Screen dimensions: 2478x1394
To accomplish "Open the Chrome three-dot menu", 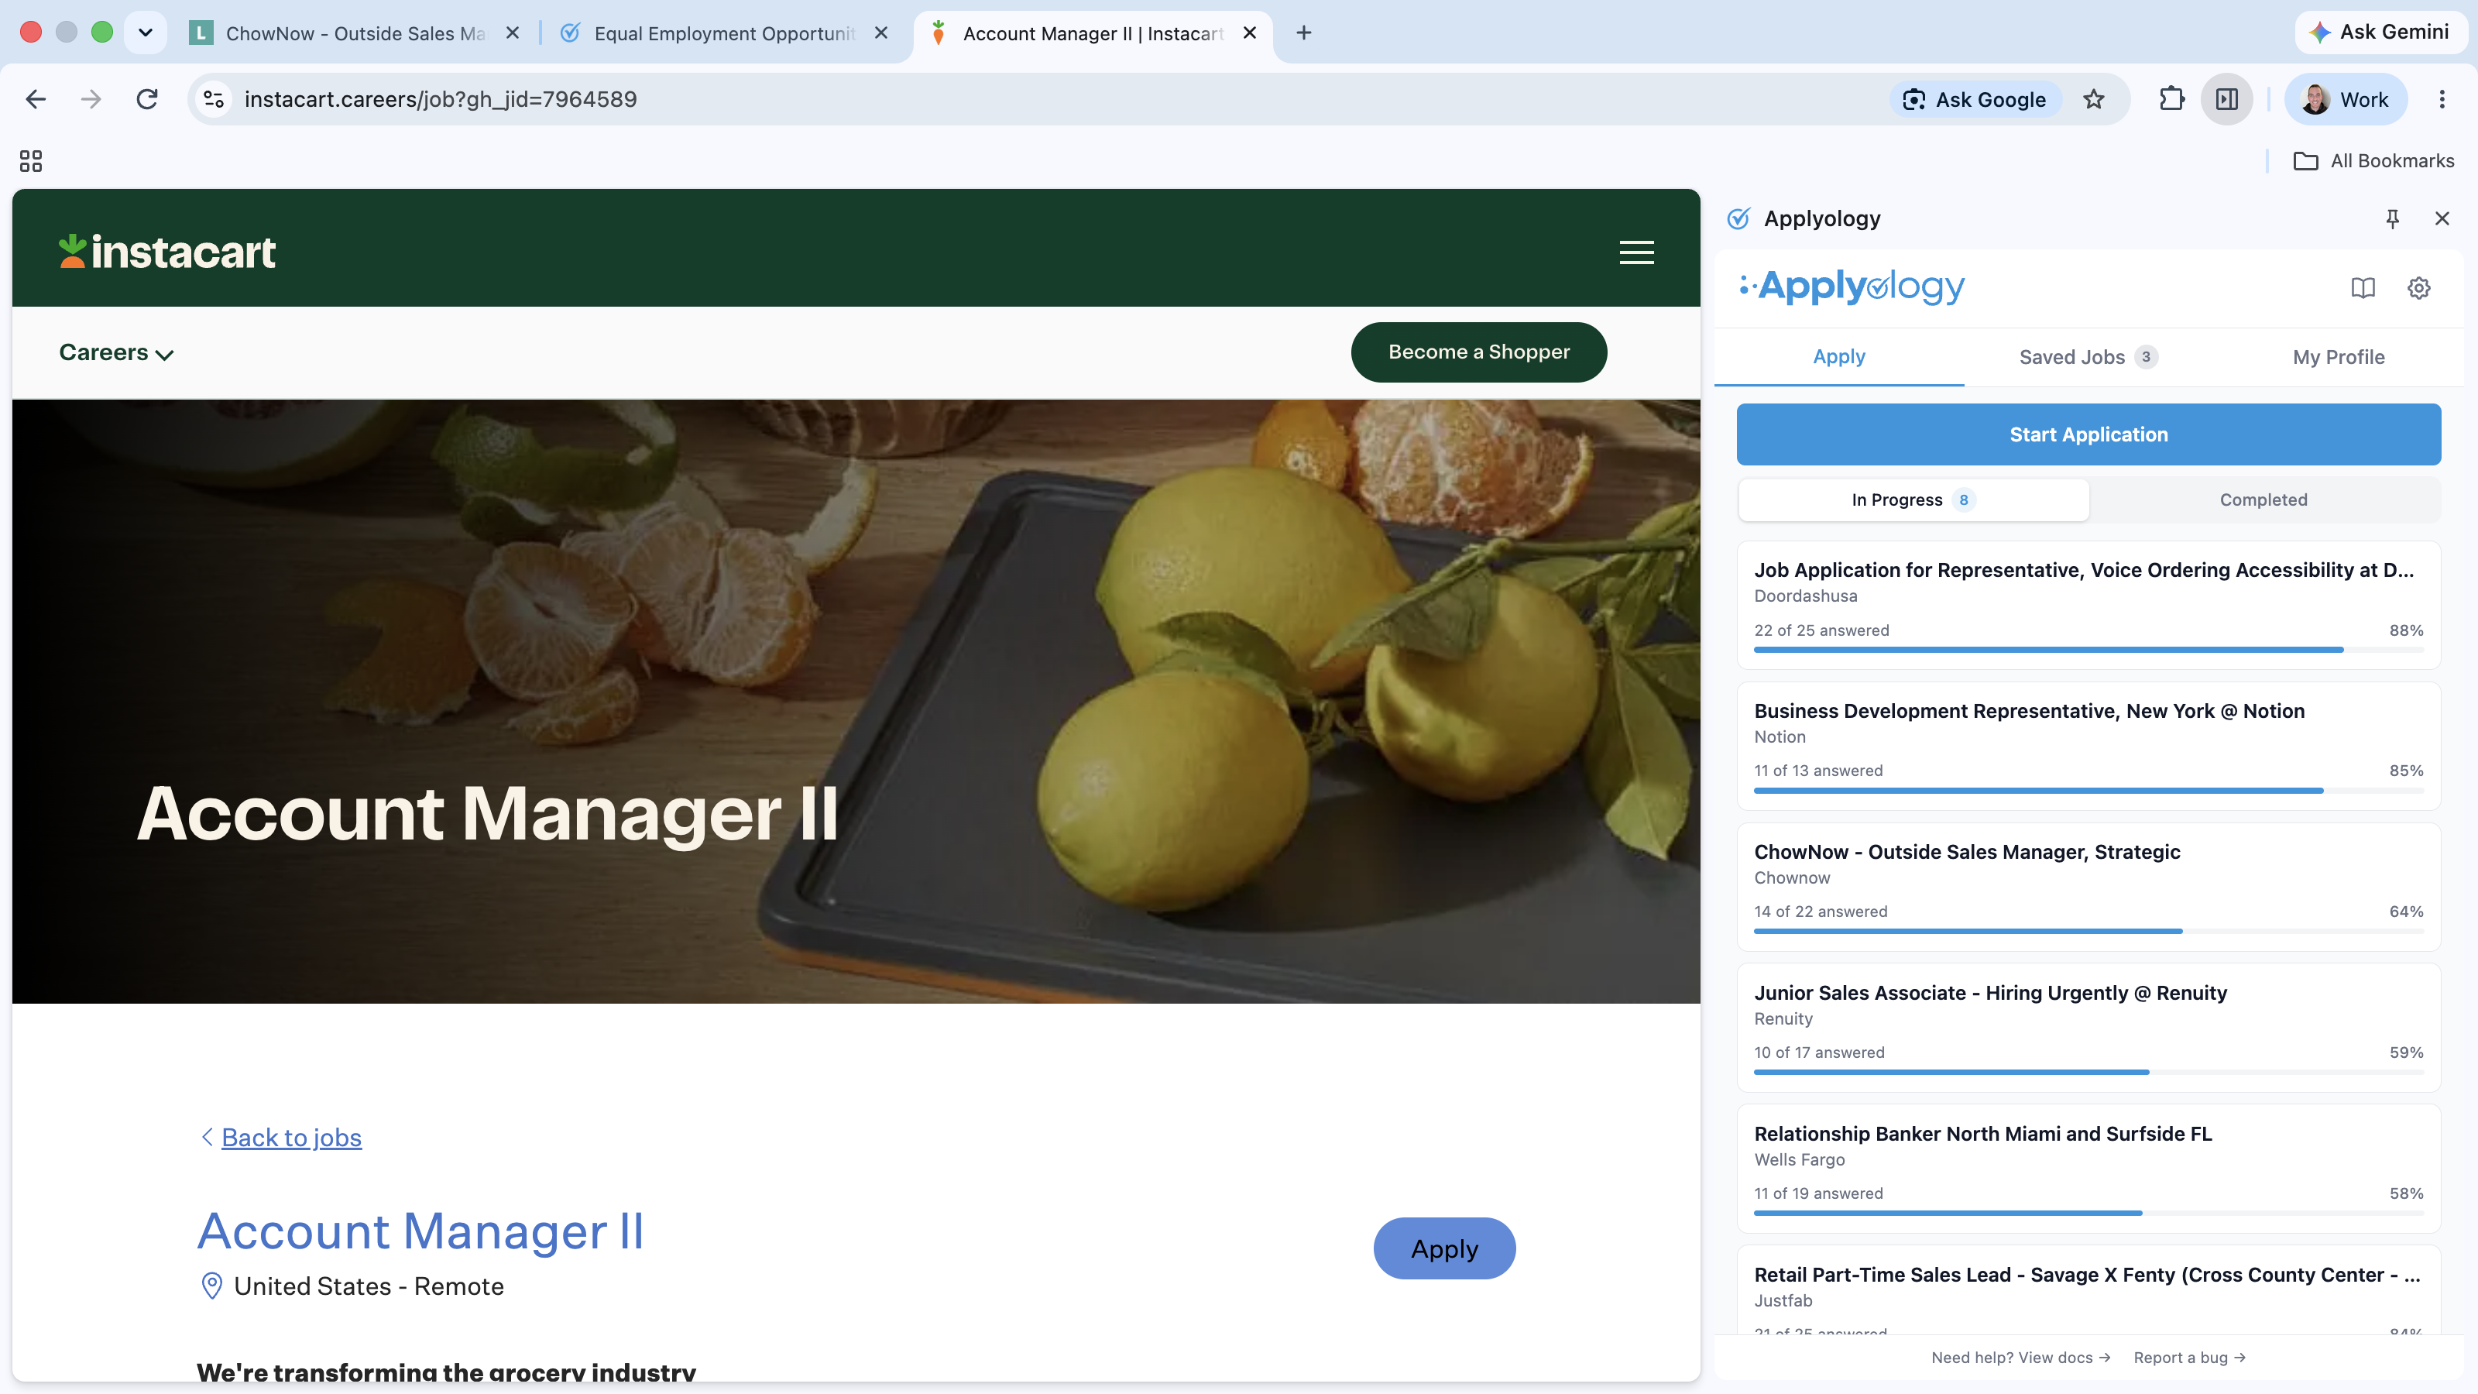I will 2442,99.
